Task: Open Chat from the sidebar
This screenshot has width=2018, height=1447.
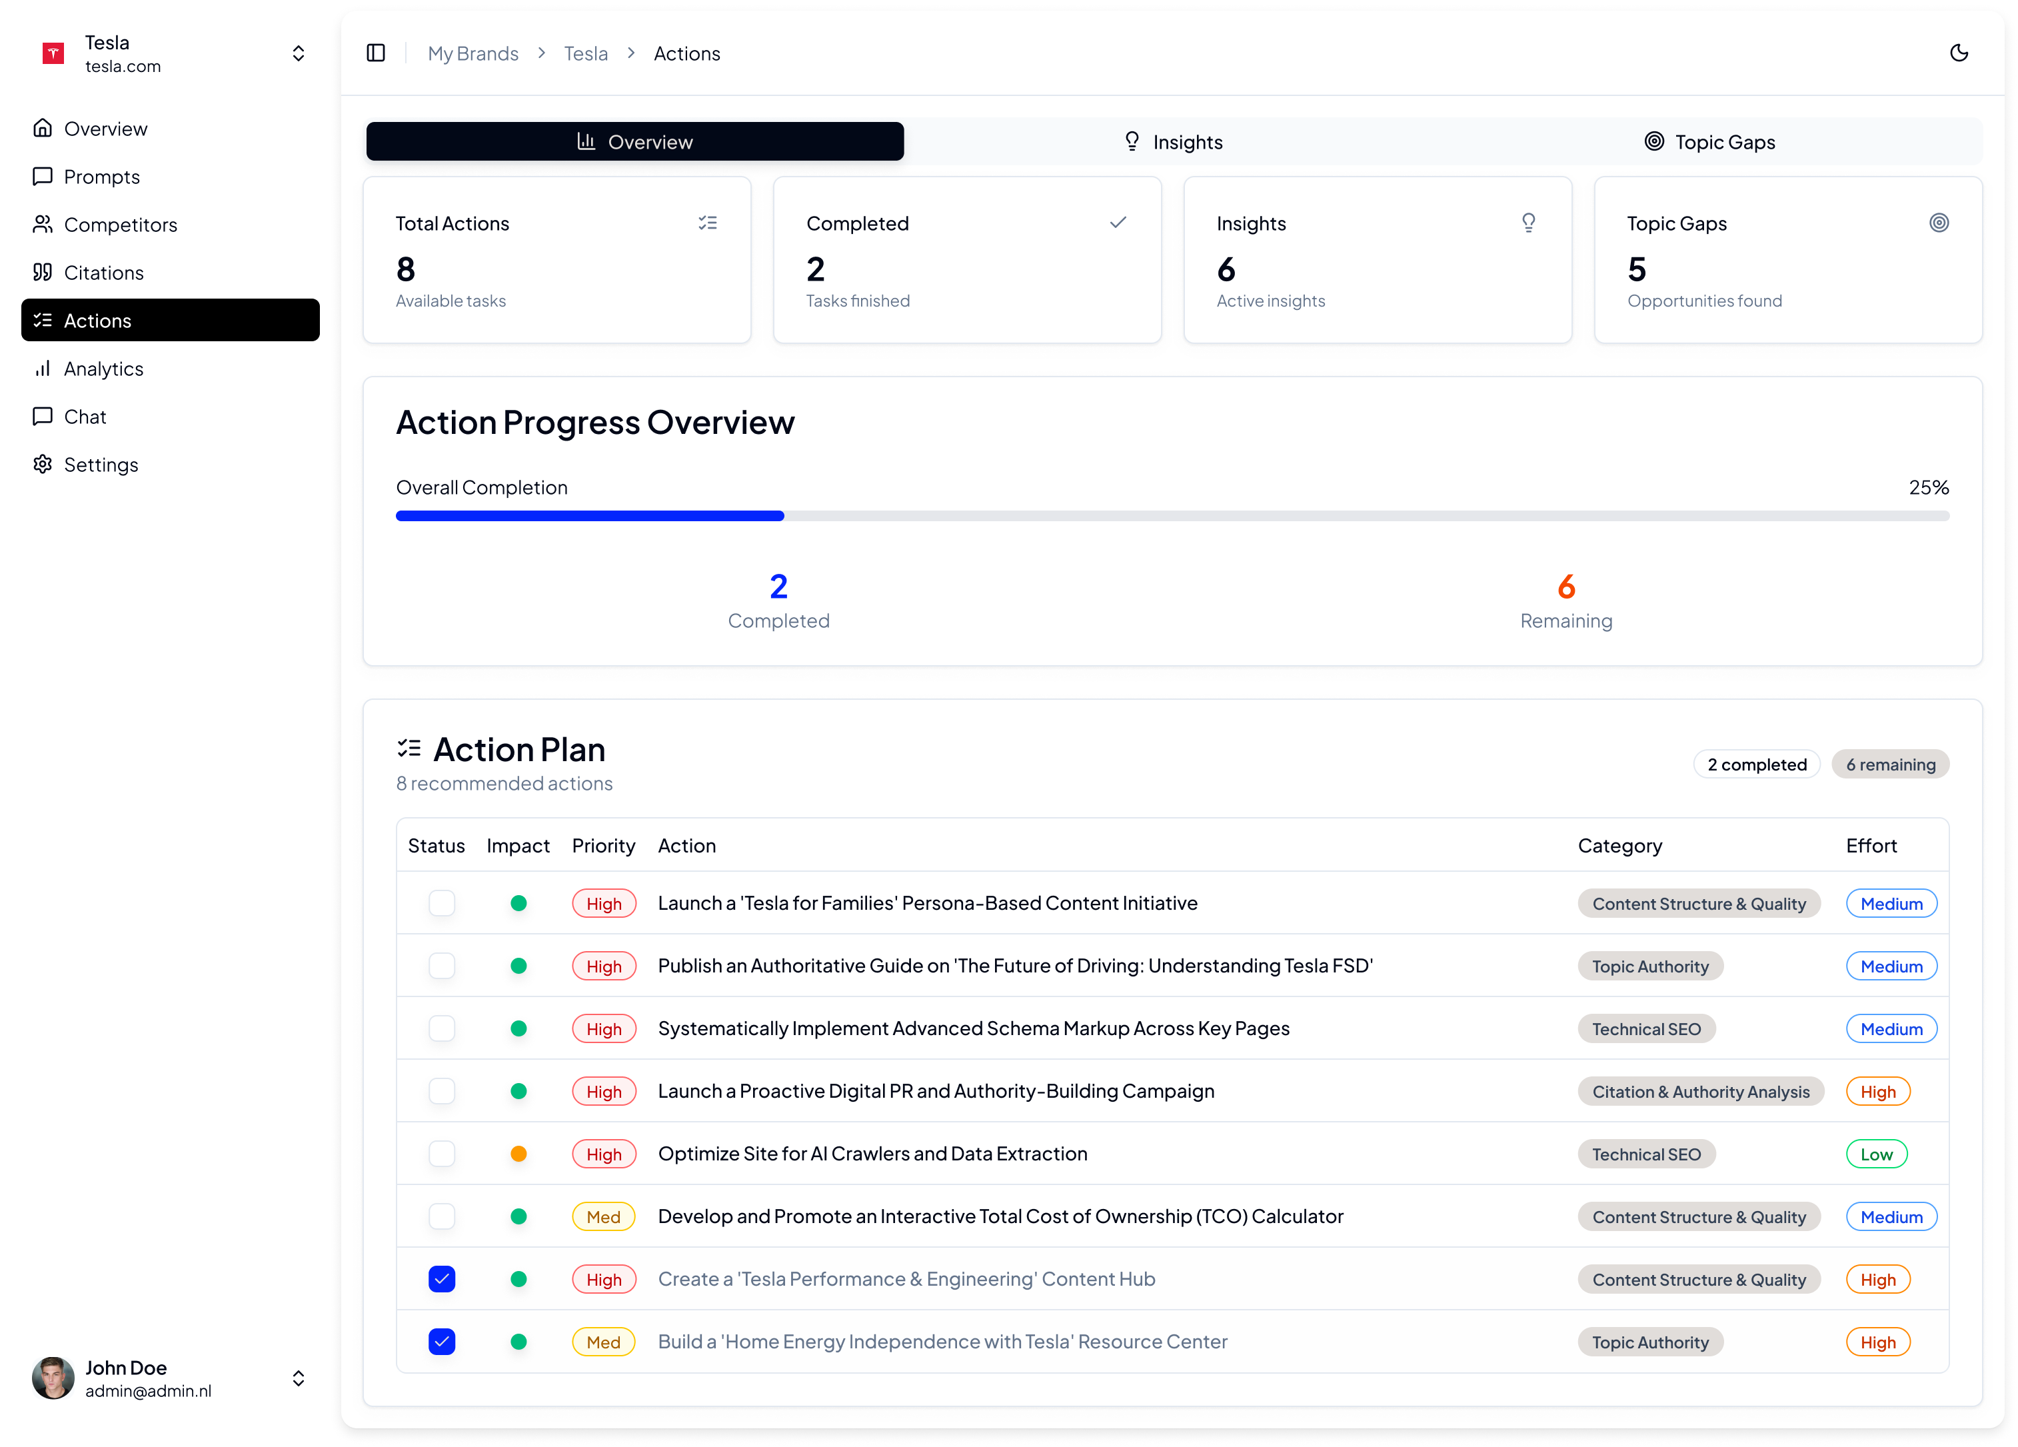Action: [85, 417]
